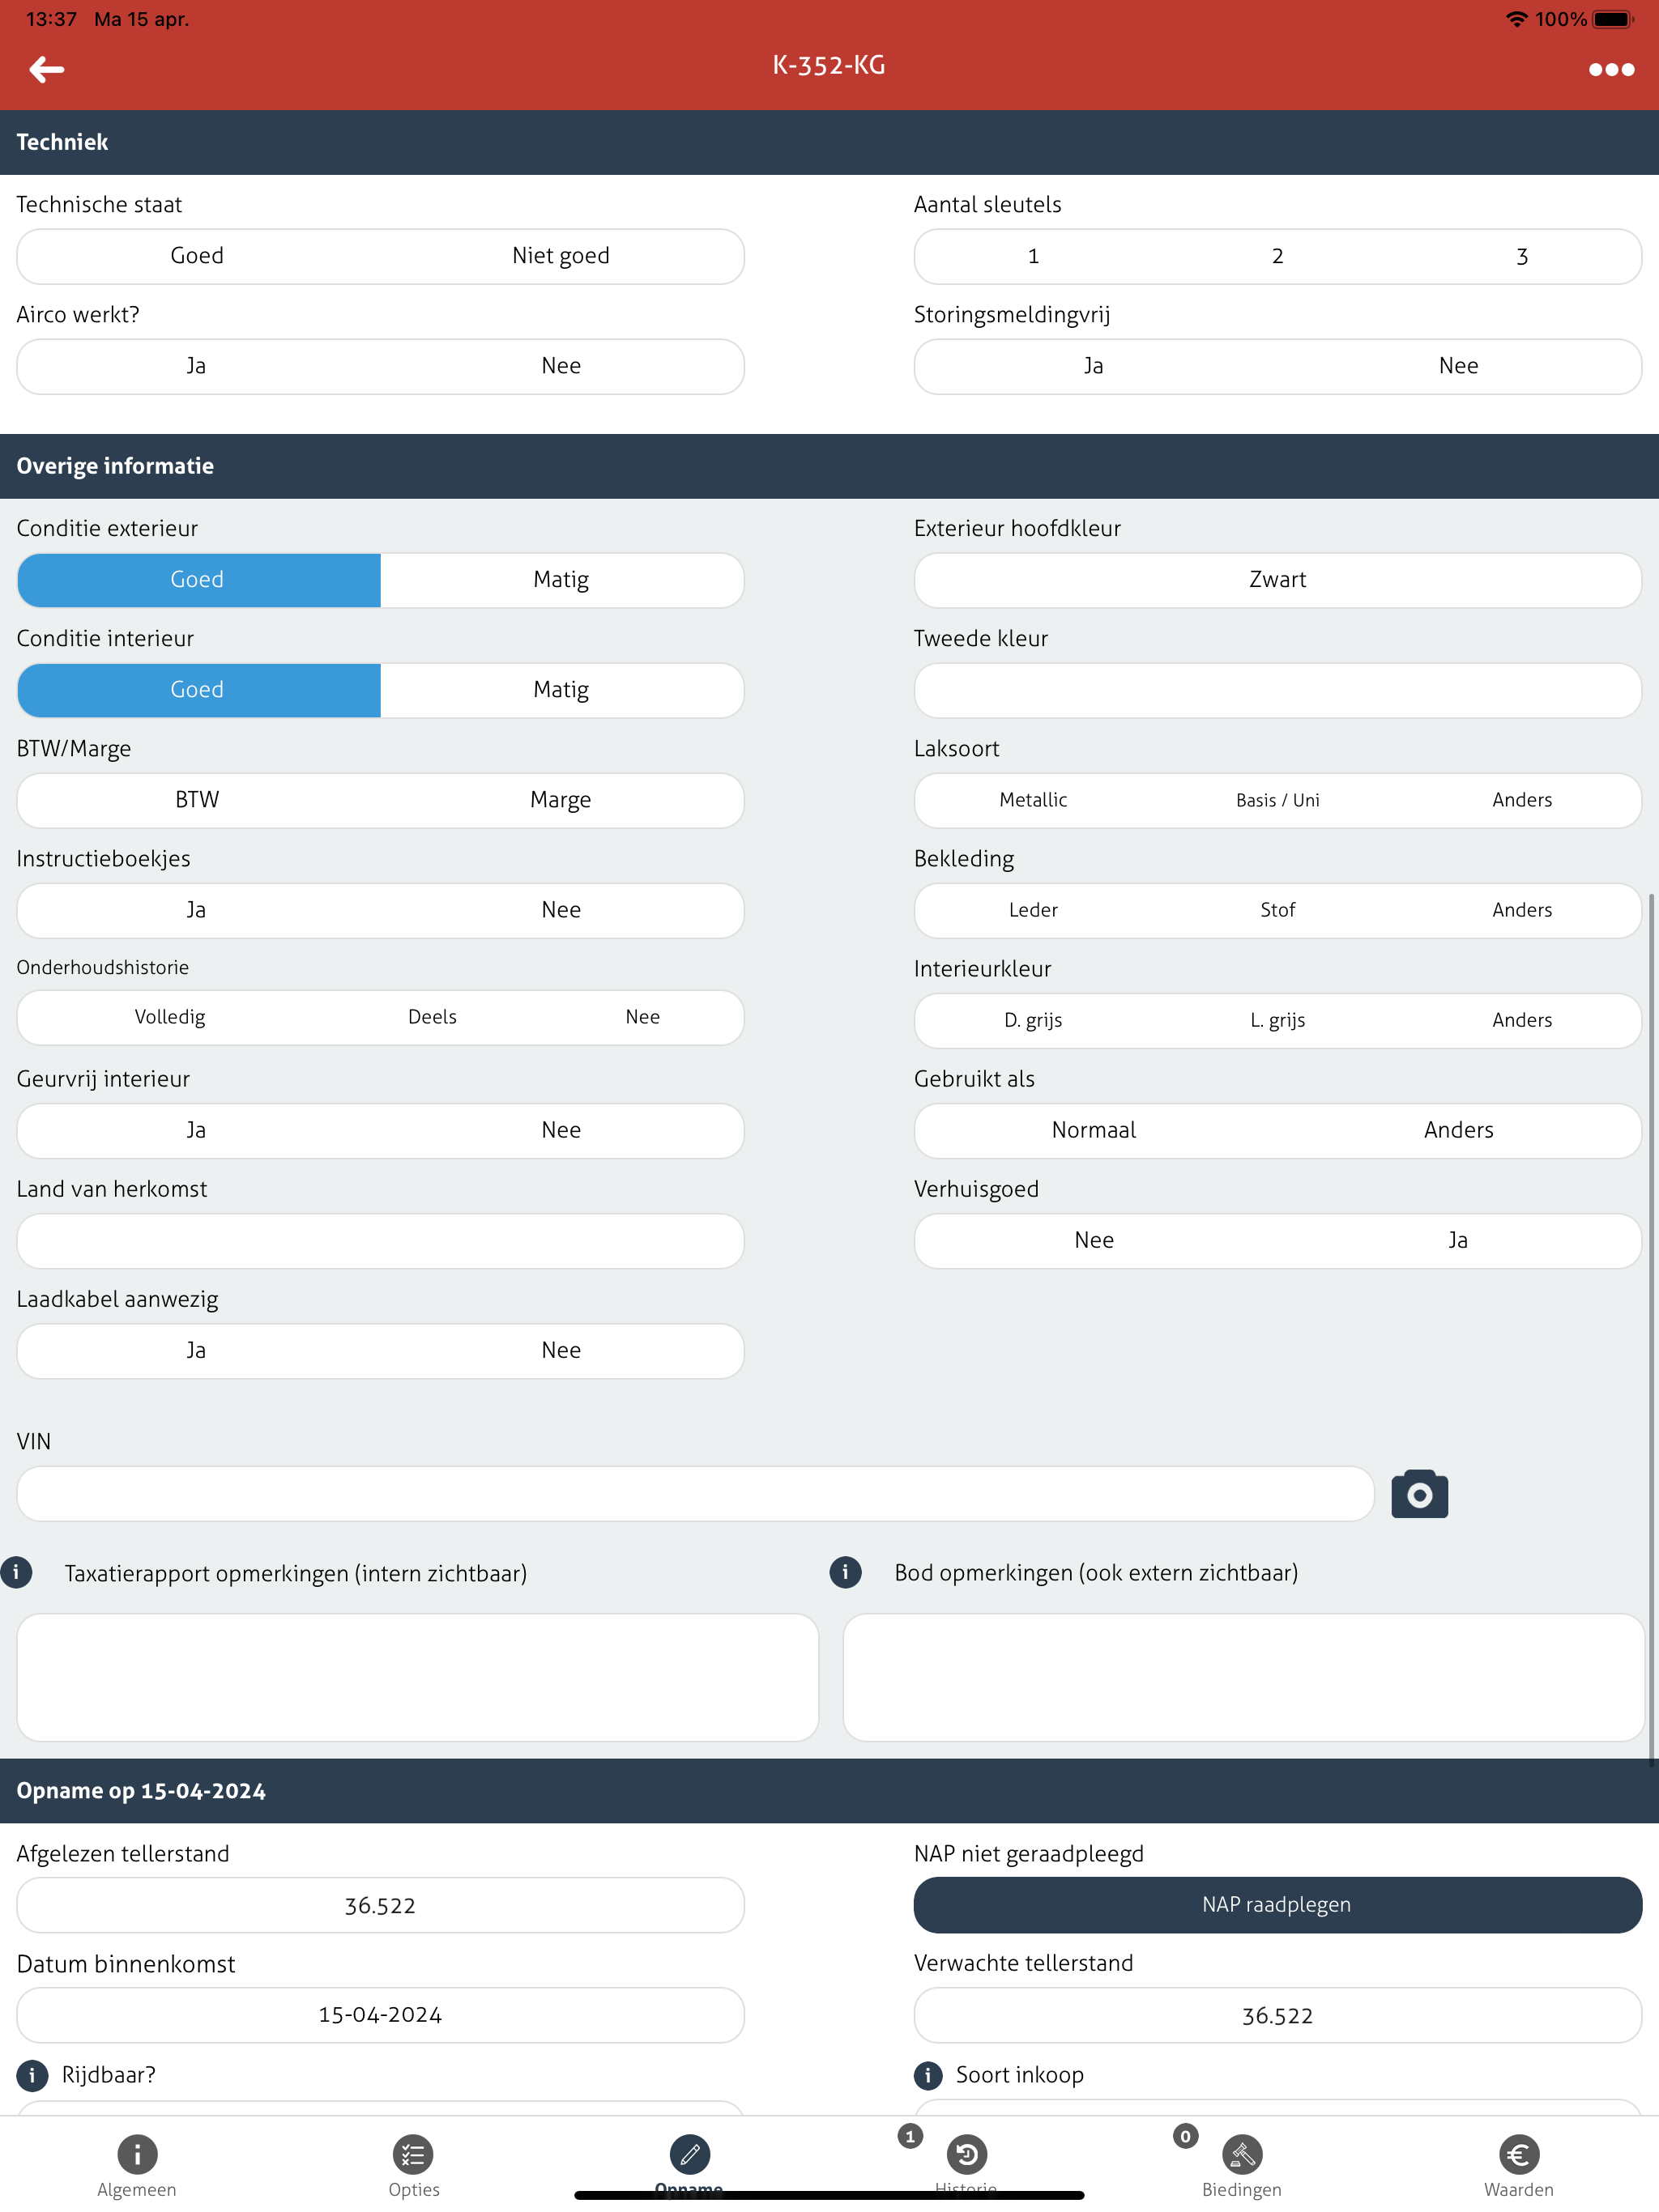Viewport: 1659px width, 2212px height.
Task: Show info for Taxatierapport opmerkingen
Action: pos(16,1572)
